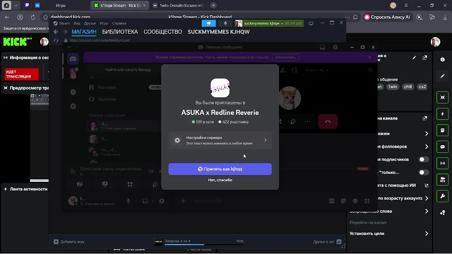Switch to Steam "БИБЛИОТЕКА" tab

(120, 32)
